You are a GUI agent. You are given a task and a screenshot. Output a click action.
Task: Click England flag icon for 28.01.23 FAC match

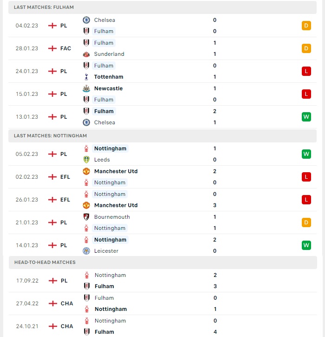52,48
